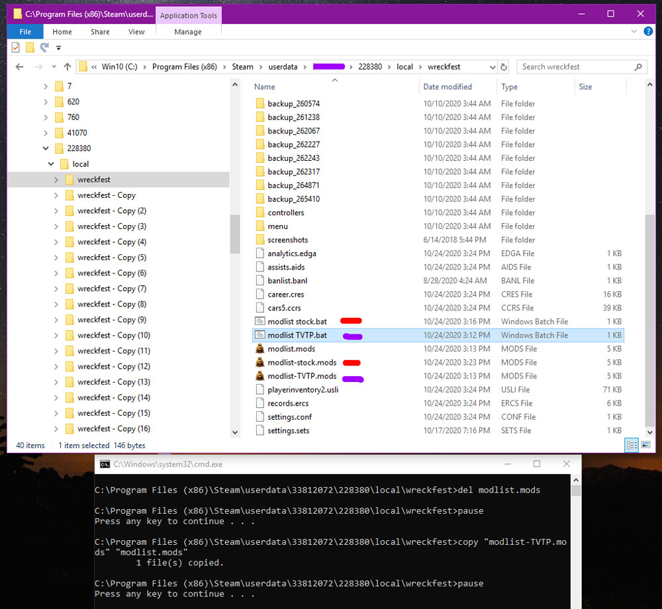
Task: Select the backup_260574 folder icon
Action: (260, 104)
